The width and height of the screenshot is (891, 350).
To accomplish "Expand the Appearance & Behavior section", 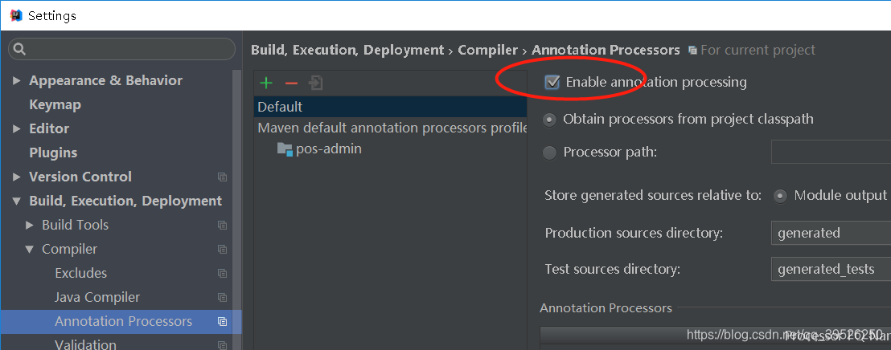I will [x=17, y=81].
